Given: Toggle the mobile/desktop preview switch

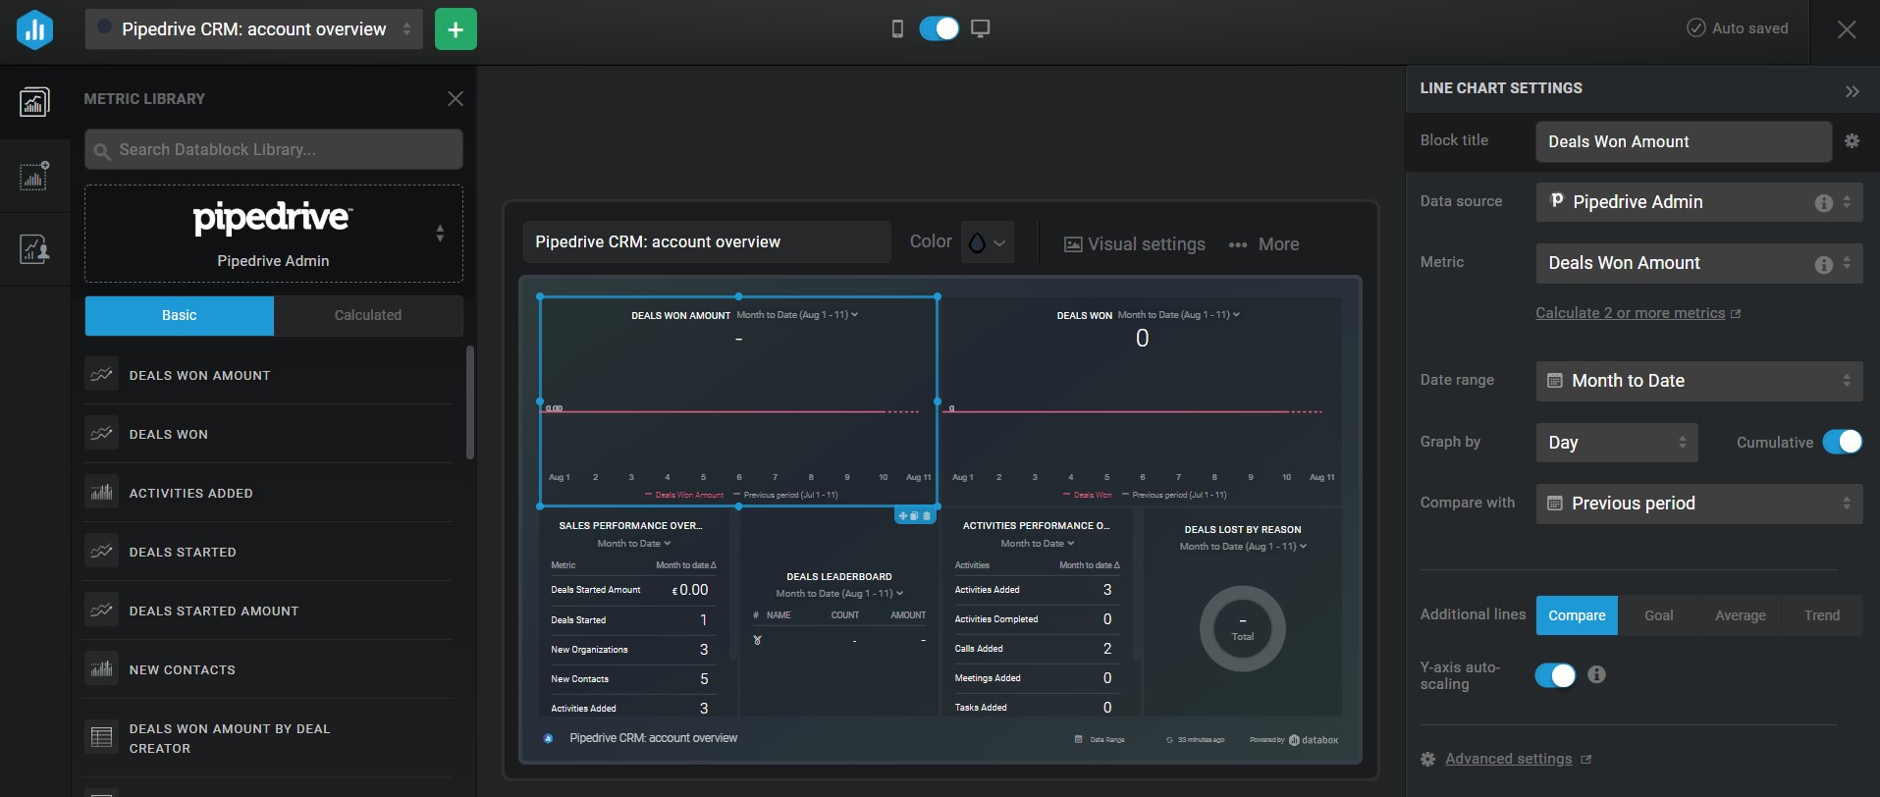Looking at the screenshot, I should pyautogui.click(x=940, y=28).
